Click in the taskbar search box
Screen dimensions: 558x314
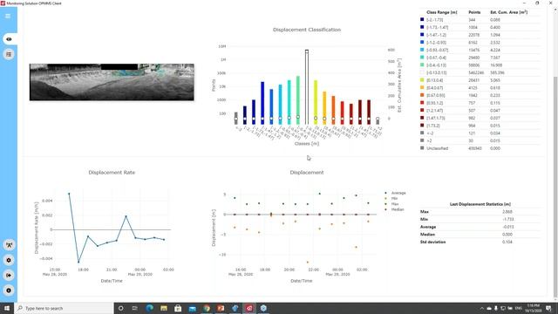[x=64, y=308]
